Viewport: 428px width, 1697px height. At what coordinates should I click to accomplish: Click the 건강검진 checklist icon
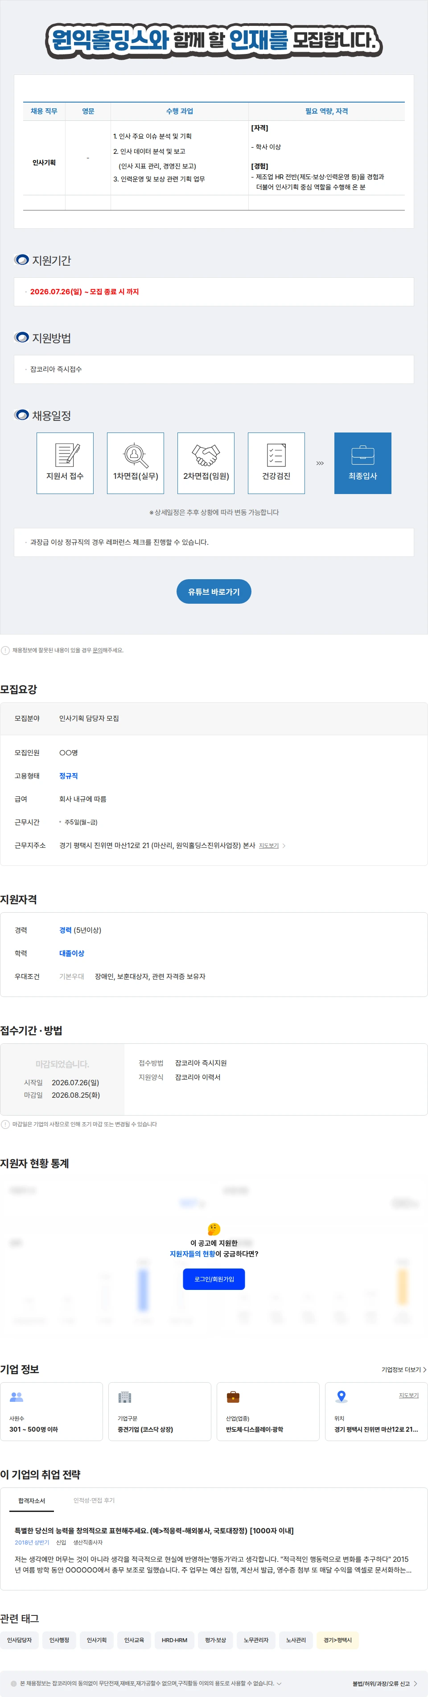(276, 454)
